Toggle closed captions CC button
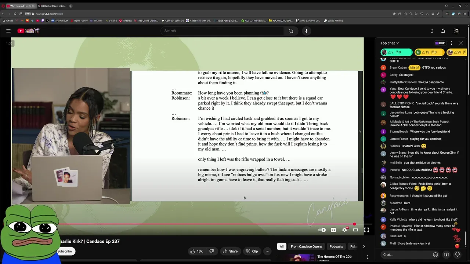The width and height of the screenshot is (470, 264). pos(333,230)
